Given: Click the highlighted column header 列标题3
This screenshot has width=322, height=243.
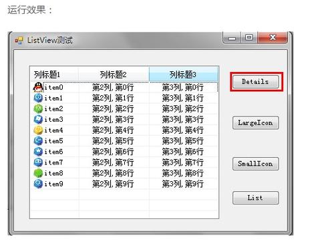Looking at the screenshot, I should [183, 75].
